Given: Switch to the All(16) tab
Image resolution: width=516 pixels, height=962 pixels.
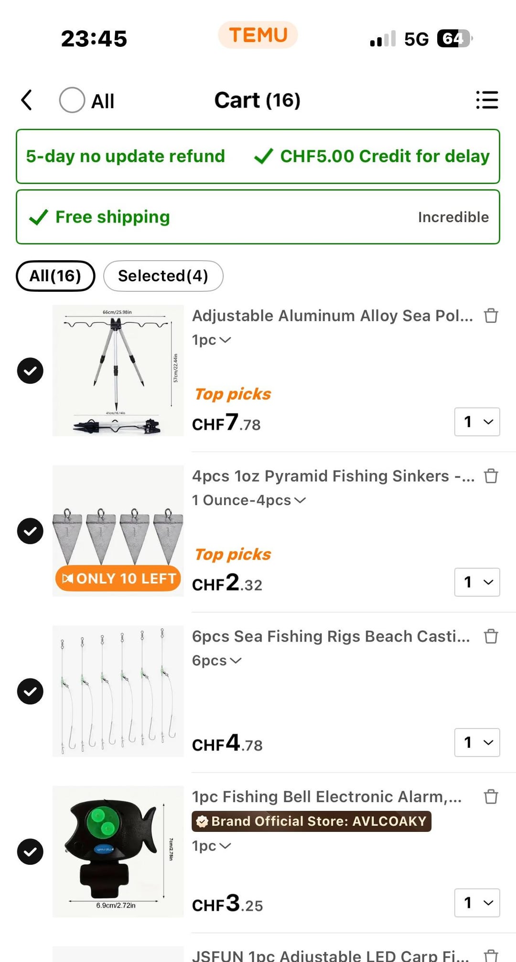Looking at the screenshot, I should [x=55, y=276].
